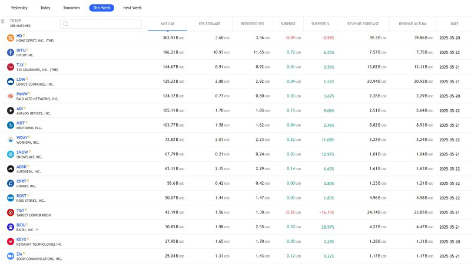Click the Palo Alto Networks logo icon
The height and width of the screenshot is (264, 471).
(x=11, y=96)
